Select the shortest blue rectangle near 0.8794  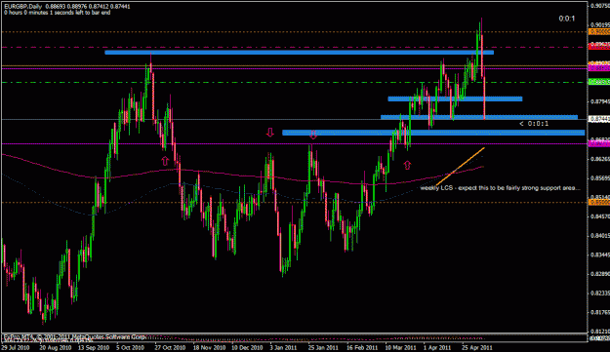pos(455,99)
